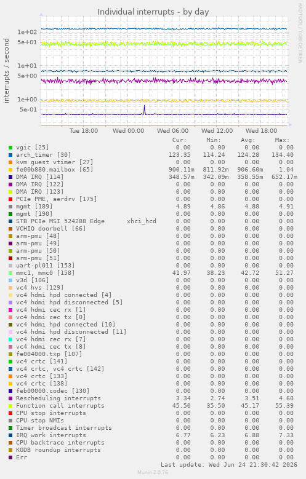Click the 'mgmt [190]' legend label

[x=34, y=214]
